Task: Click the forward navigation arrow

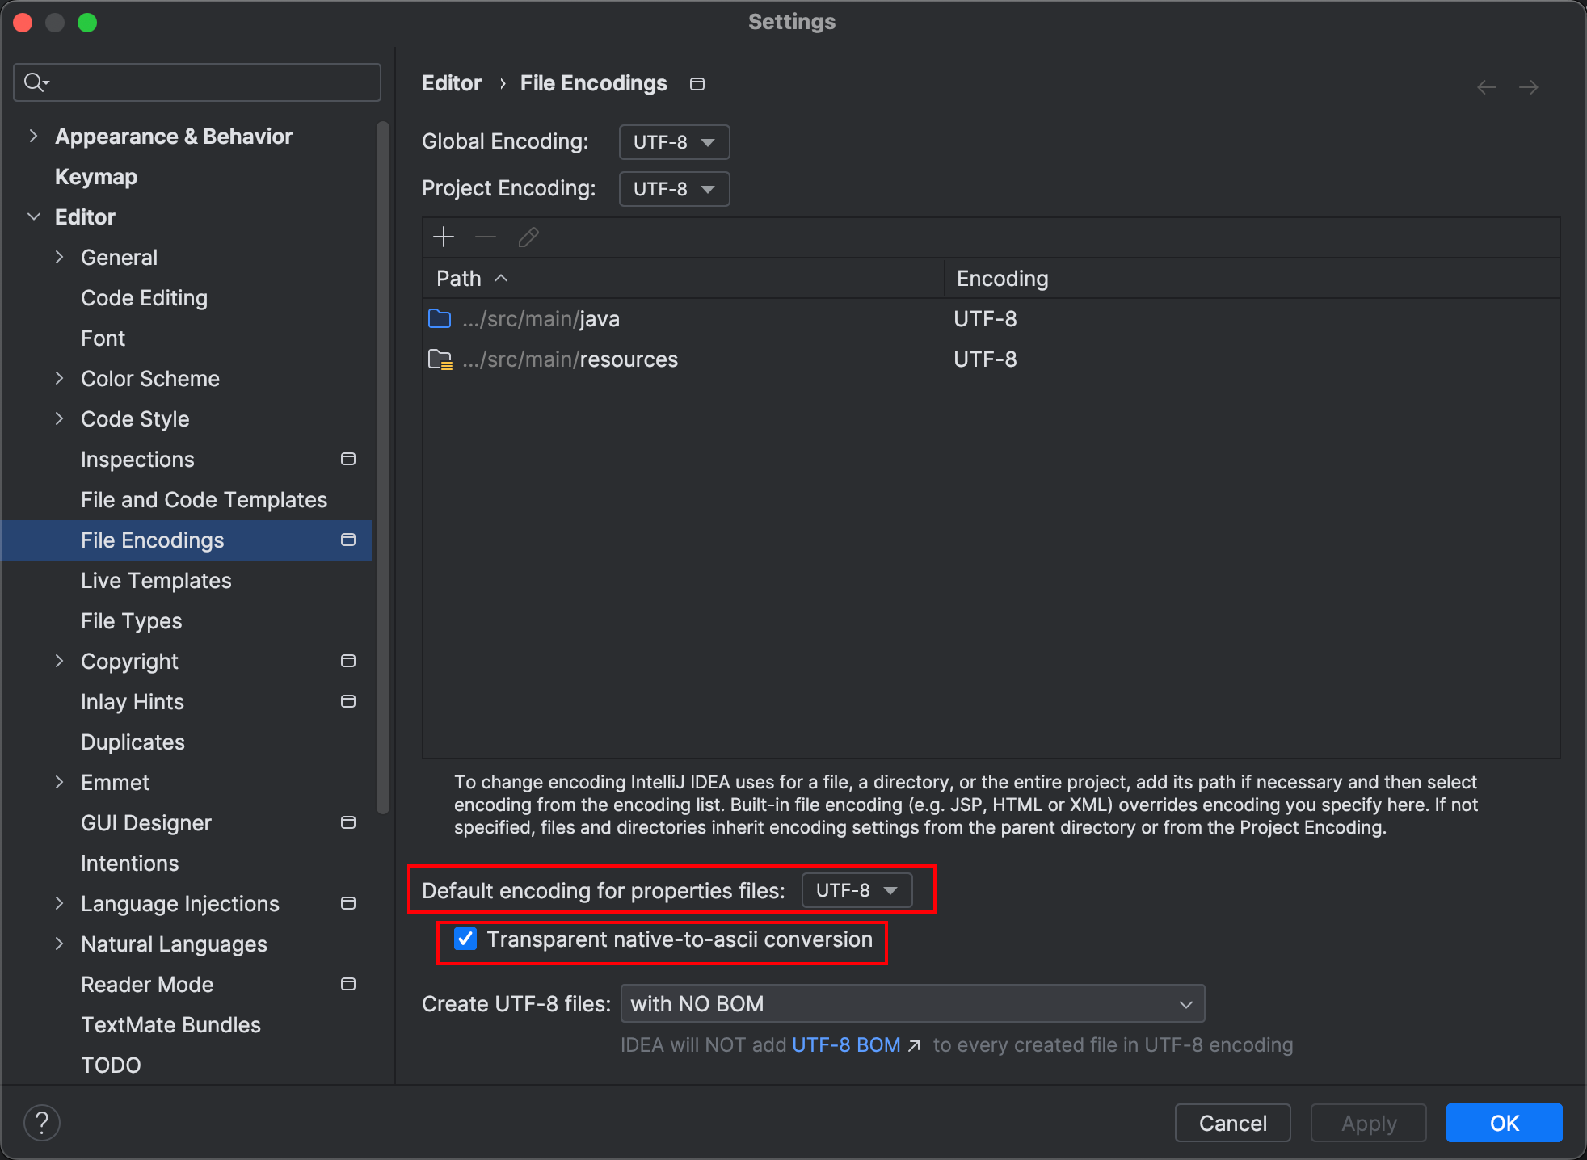Action: click(x=1528, y=86)
